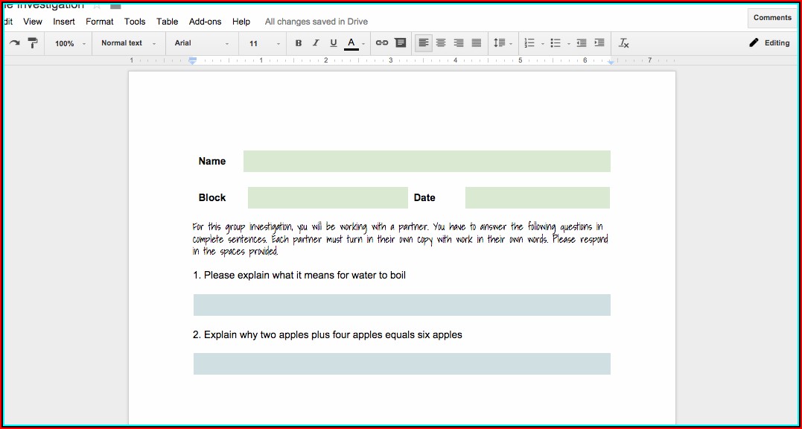Toggle italic formatting
802x429 pixels.
tap(316, 43)
